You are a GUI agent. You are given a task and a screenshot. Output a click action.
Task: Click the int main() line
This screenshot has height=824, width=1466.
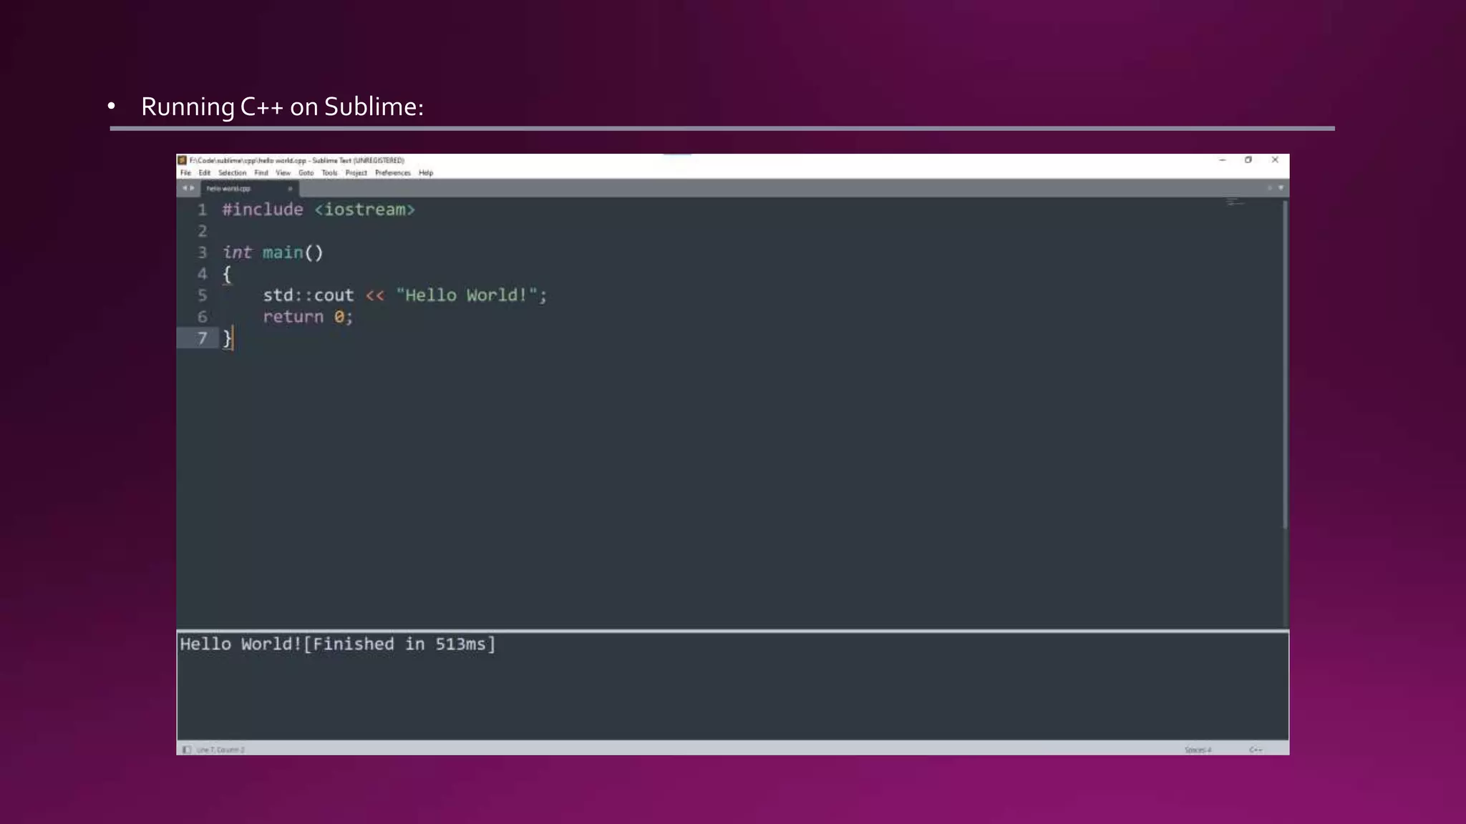(x=273, y=252)
